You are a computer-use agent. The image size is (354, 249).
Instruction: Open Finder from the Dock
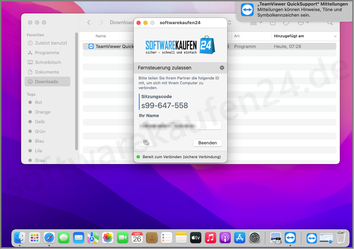(20, 238)
